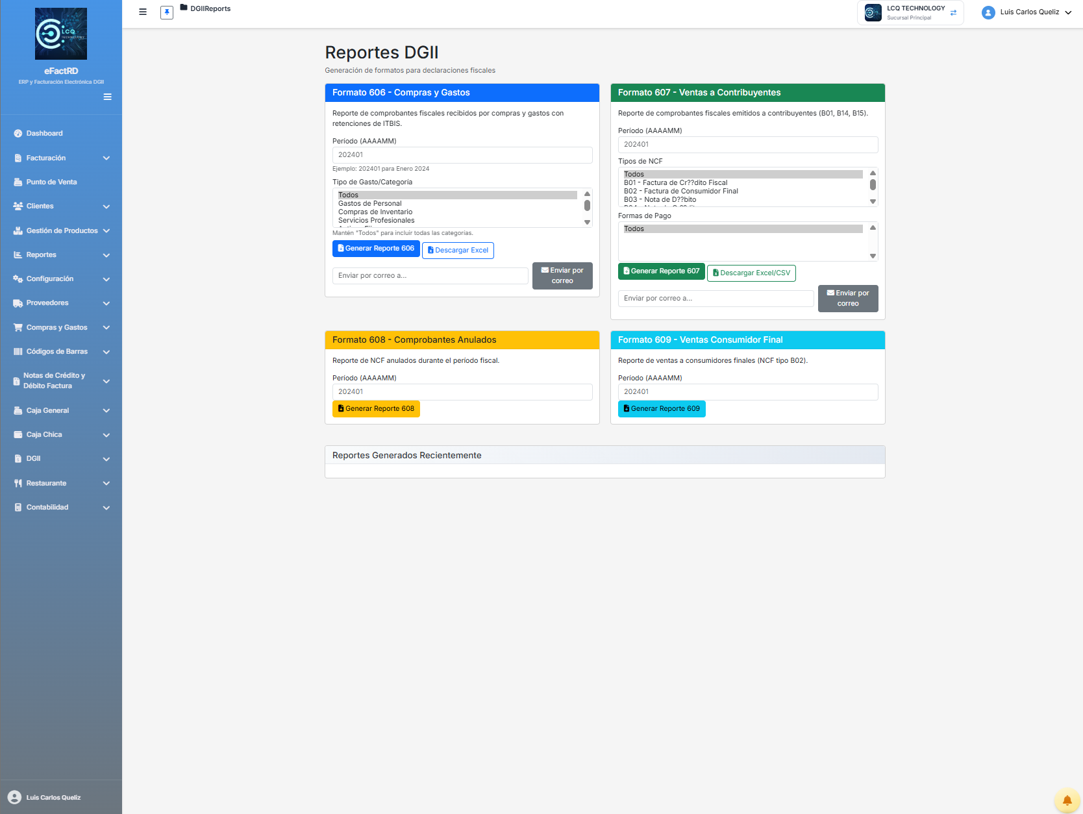Click Descargar Excel/CSV for Formato 607
This screenshot has height=814, width=1083.
pyautogui.click(x=751, y=273)
